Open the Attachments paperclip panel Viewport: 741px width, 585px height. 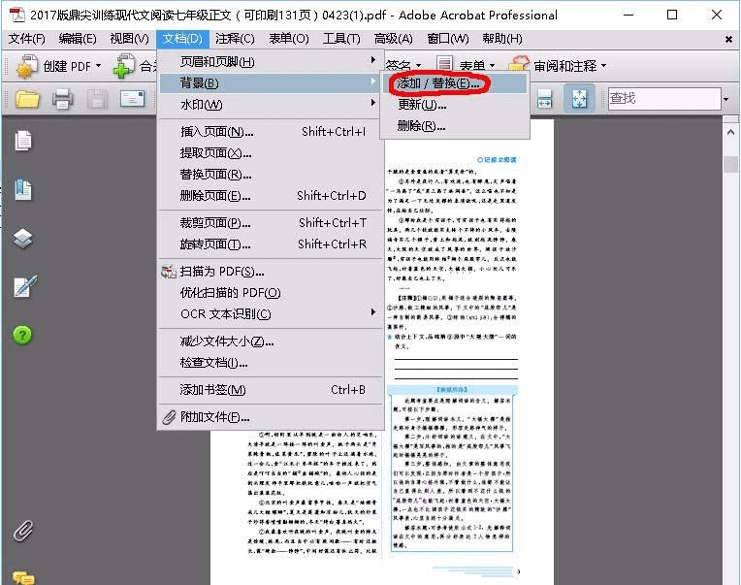[x=23, y=531]
